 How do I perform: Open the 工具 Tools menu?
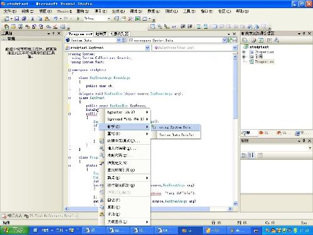click(x=189, y=11)
